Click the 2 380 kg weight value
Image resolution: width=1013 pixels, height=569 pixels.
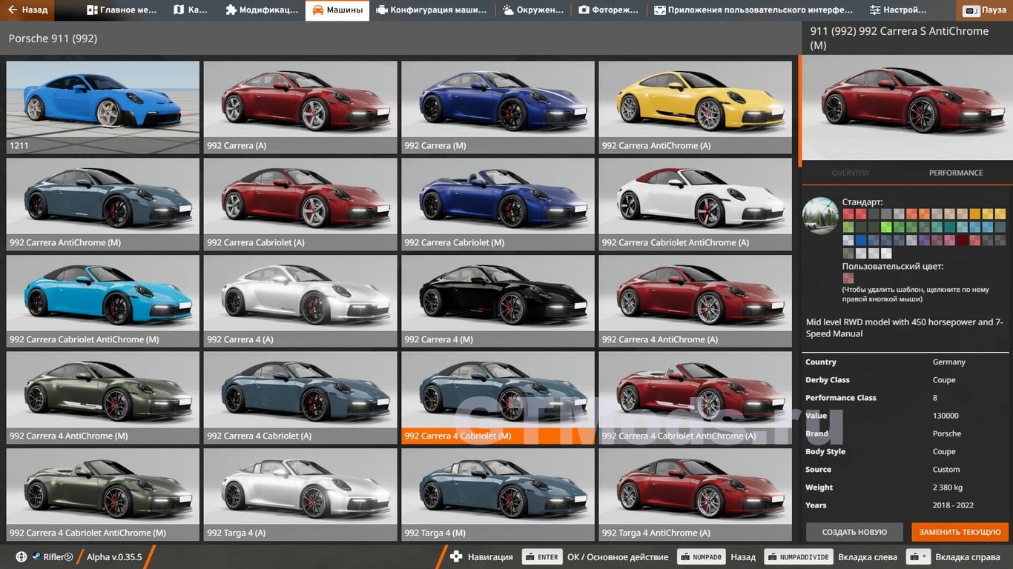tap(947, 488)
